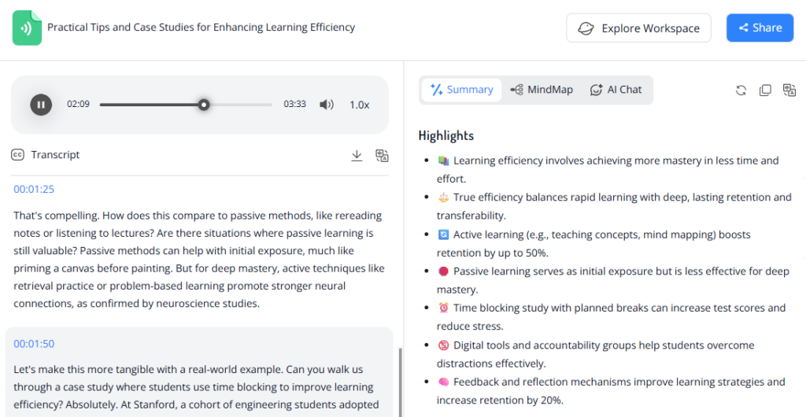Viewport: 806px width, 417px height.
Task: Pause the audio playback
Action: point(41,105)
